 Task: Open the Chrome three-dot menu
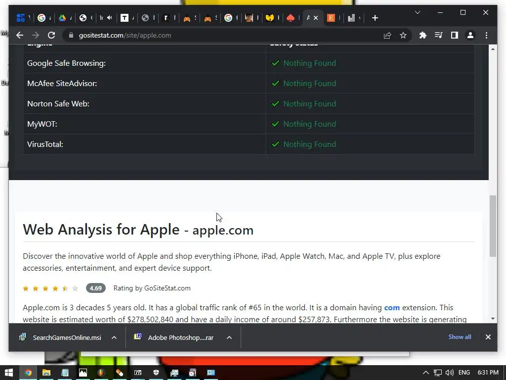point(486,35)
